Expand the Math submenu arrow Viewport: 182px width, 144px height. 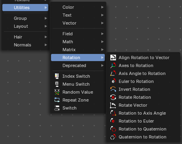coord(102,42)
